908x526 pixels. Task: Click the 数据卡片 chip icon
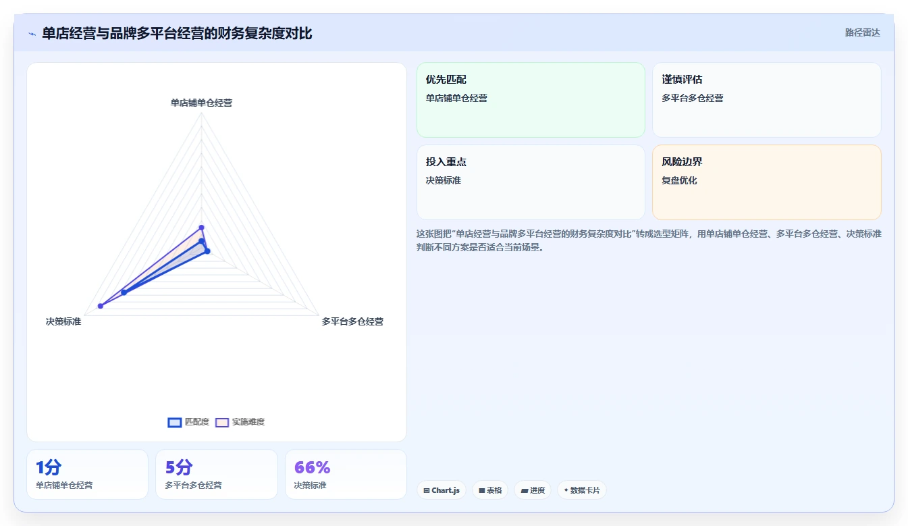click(566, 490)
